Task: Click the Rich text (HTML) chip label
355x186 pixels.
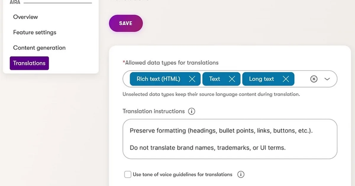Action: pyautogui.click(x=158, y=79)
